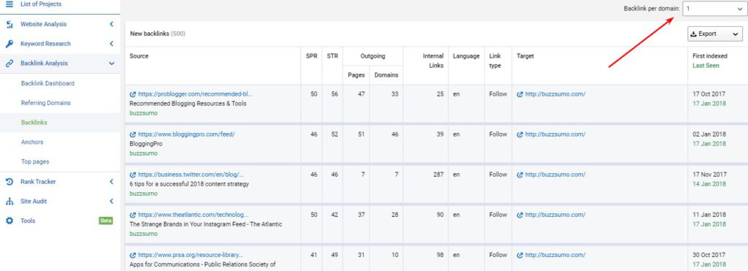Click '6 tips for a successful 2018' title
The image size is (748, 271).
[x=189, y=184]
